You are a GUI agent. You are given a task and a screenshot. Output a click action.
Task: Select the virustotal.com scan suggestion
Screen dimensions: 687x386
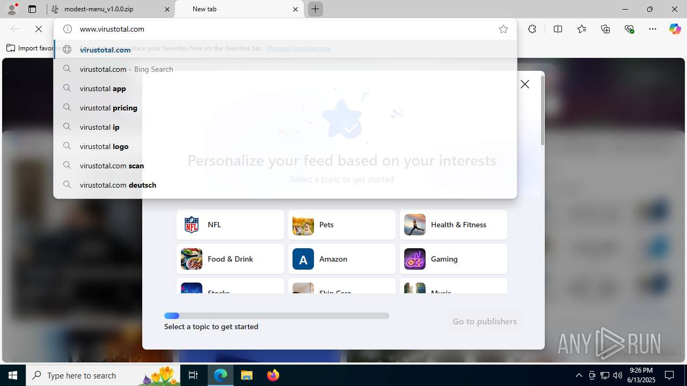tap(286, 166)
